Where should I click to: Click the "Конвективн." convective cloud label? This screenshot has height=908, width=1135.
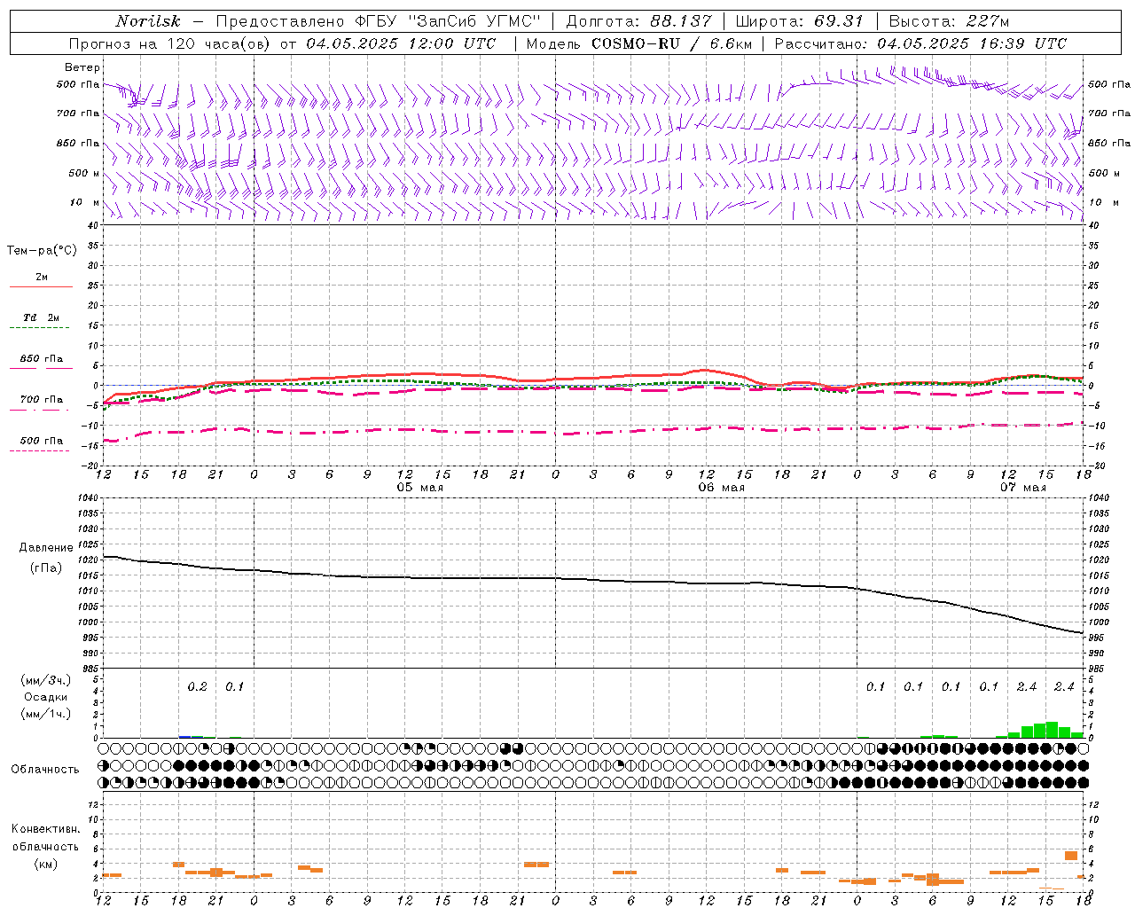[46, 829]
